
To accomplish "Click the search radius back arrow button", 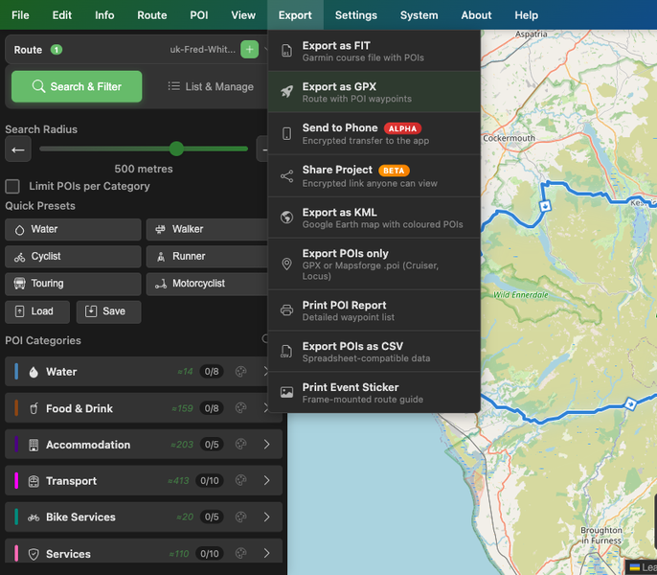I will [x=18, y=149].
